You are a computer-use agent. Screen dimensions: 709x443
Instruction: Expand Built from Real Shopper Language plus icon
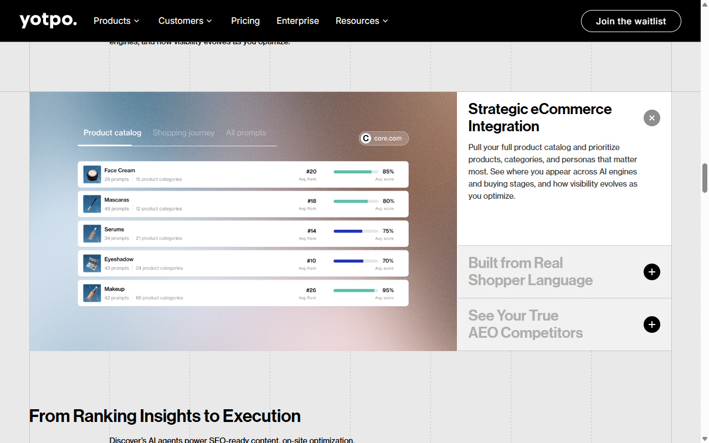(652, 272)
